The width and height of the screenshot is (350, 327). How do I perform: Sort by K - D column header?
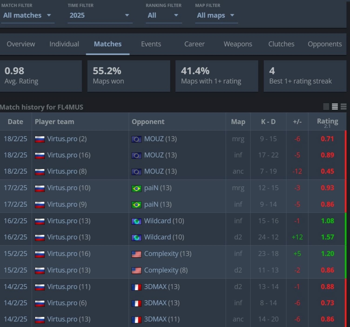tap(268, 122)
